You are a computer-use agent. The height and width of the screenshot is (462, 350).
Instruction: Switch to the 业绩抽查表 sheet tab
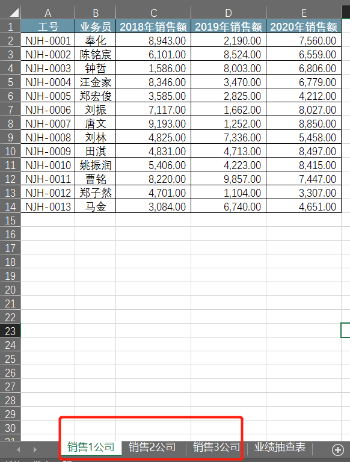coord(280,448)
